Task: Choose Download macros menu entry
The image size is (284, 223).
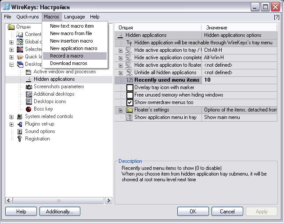Action: (75, 63)
